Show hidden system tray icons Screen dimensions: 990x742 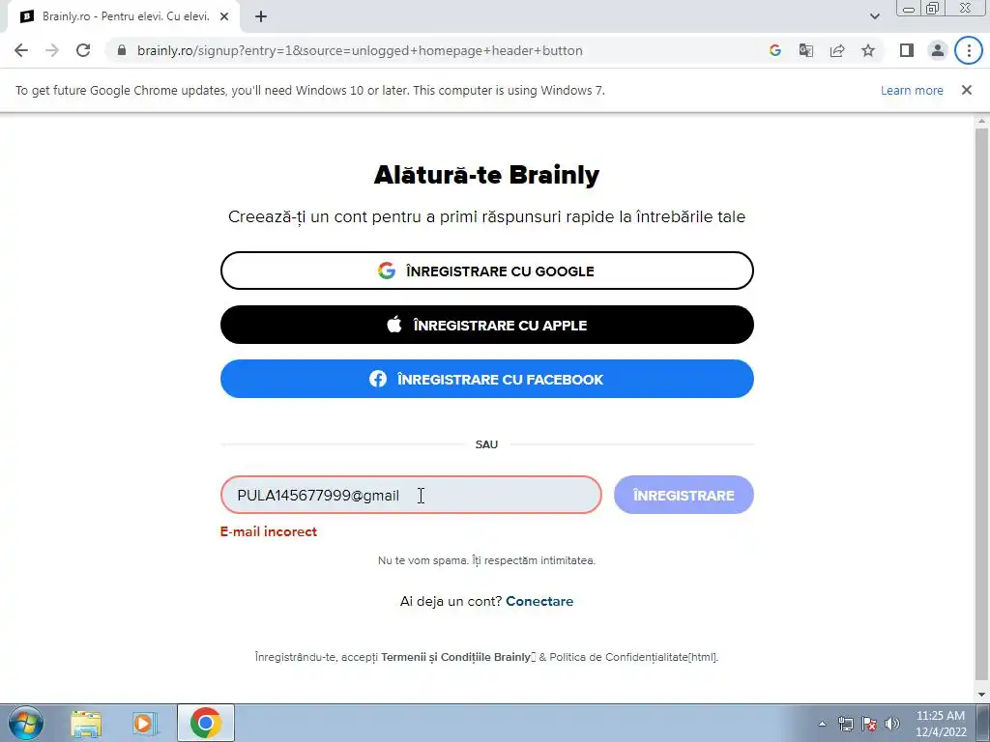click(822, 724)
